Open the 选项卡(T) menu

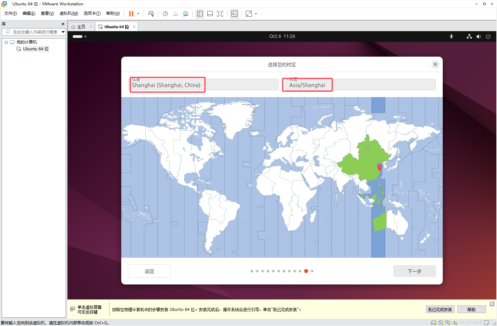point(92,13)
